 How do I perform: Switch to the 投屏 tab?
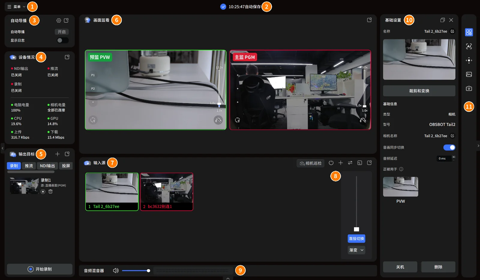66,166
